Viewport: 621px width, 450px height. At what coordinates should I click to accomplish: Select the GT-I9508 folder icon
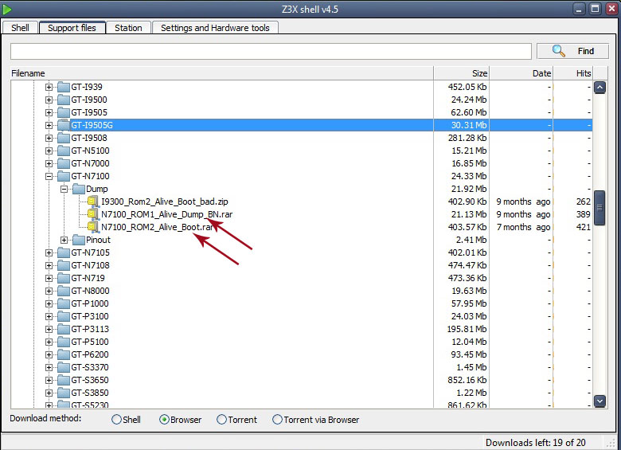64,138
